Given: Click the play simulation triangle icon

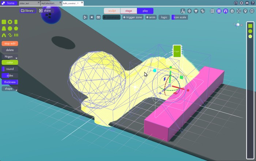Looking at the screenshot, I should click(x=85, y=17).
